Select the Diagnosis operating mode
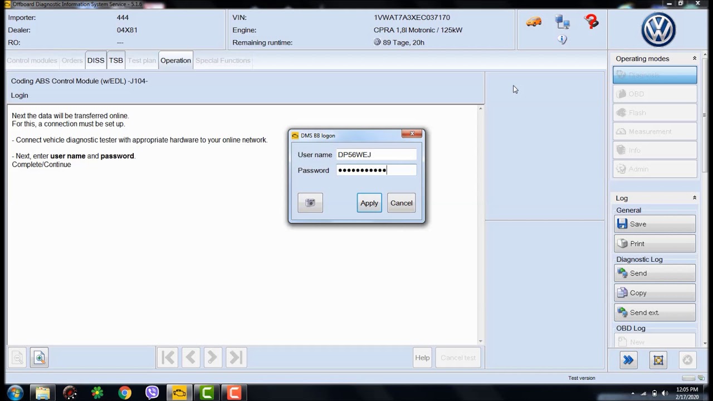The height and width of the screenshot is (401, 713). [x=655, y=75]
